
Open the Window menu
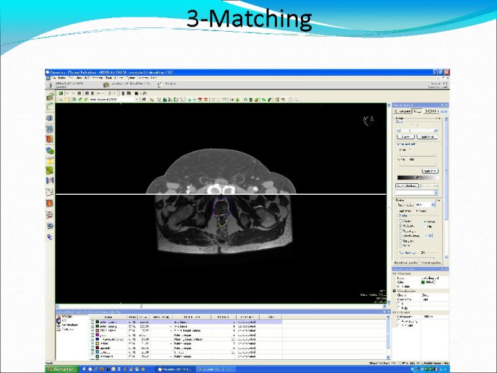pos(143,78)
